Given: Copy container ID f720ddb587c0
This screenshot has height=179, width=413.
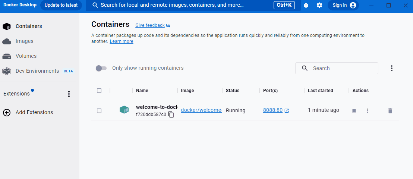Looking at the screenshot, I should (171, 114).
